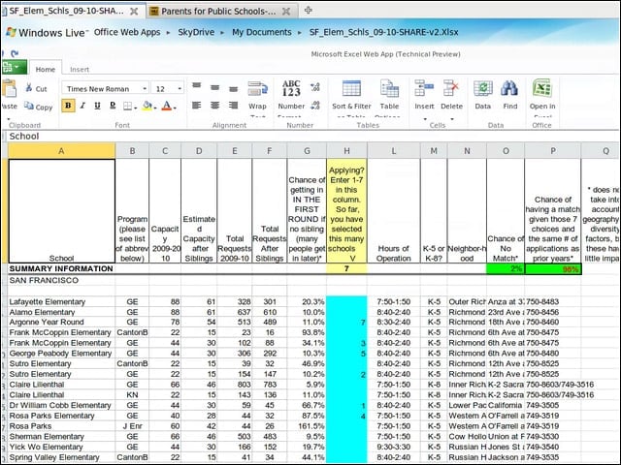Click the yellow summary cell showing 7
Screen dimensions: 621x465
tap(346, 269)
